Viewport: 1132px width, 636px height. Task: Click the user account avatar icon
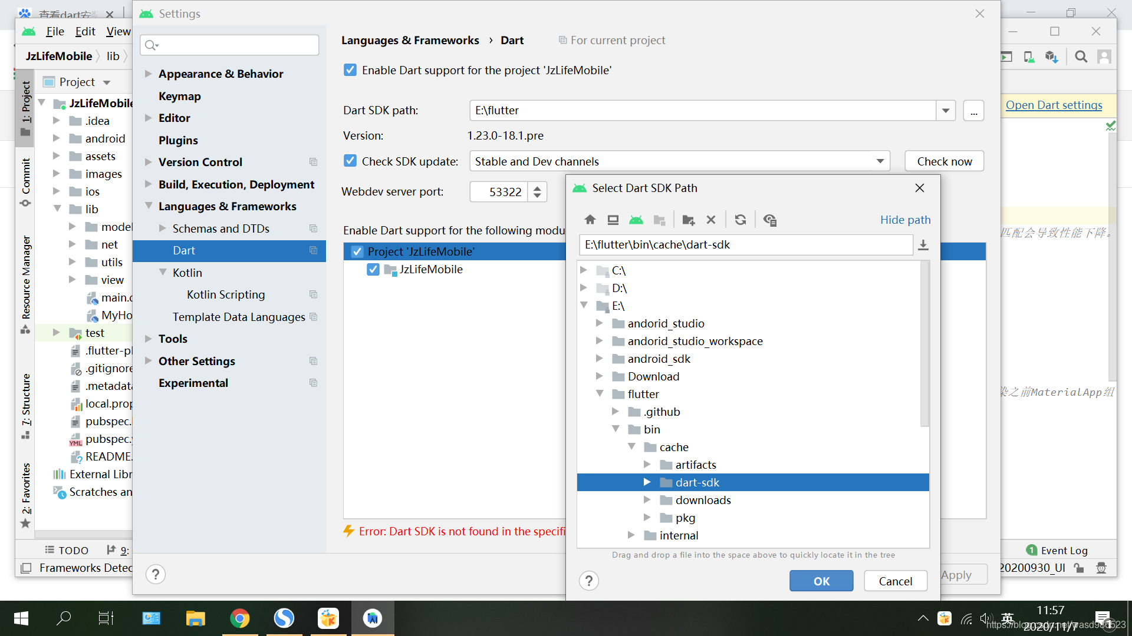[1104, 57]
